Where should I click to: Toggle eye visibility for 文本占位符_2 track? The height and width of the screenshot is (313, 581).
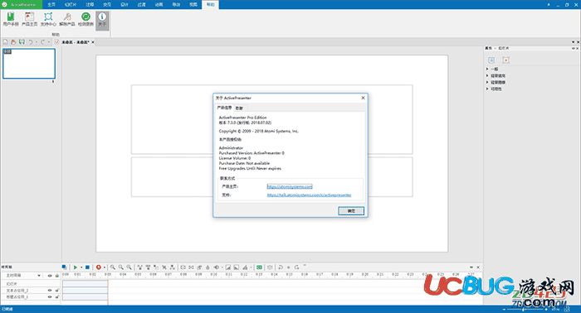coord(50,291)
